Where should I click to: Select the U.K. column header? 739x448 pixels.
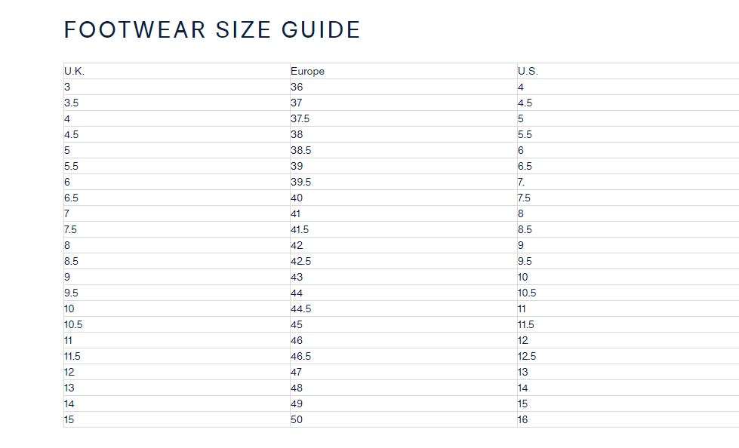tap(74, 71)
